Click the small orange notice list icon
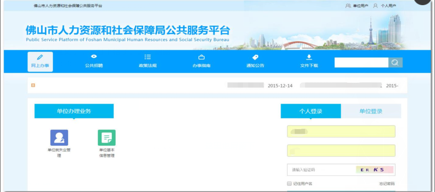The height and width of the screenshot is (192, 435). coord(33,85)
